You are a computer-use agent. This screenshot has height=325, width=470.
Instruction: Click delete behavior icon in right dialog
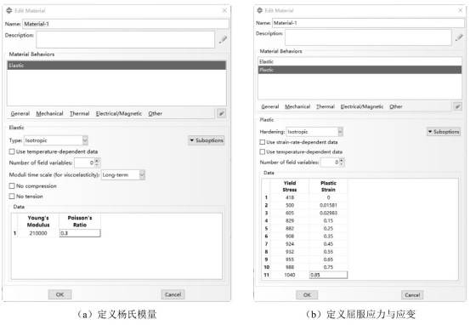click(x=457, y=106)
